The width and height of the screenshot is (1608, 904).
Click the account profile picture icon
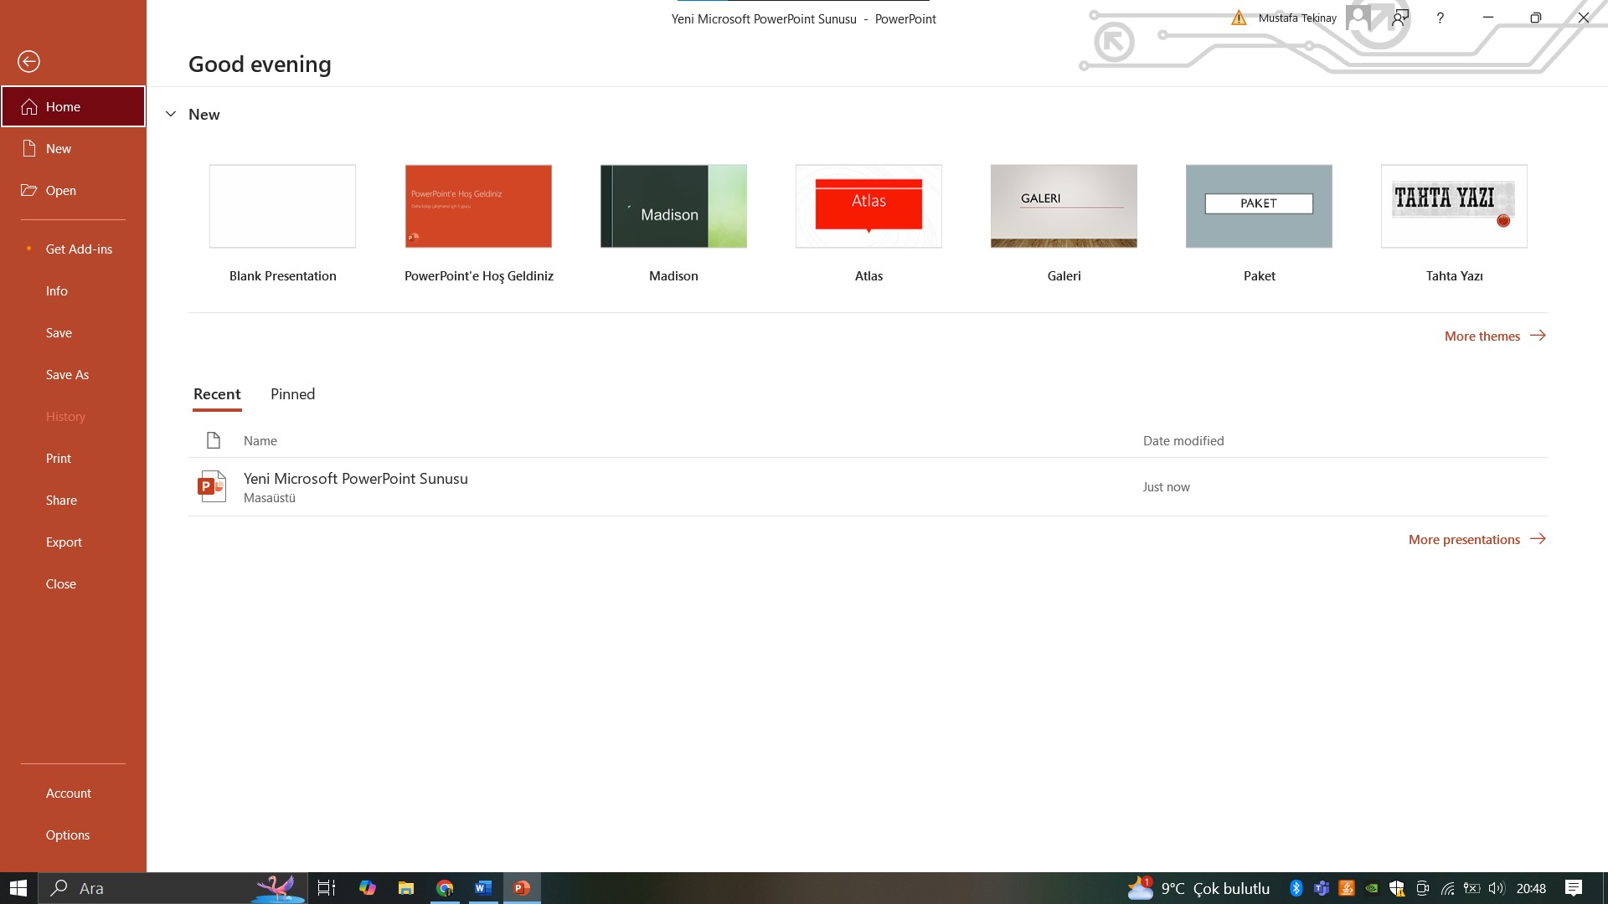pos(1358,18)
